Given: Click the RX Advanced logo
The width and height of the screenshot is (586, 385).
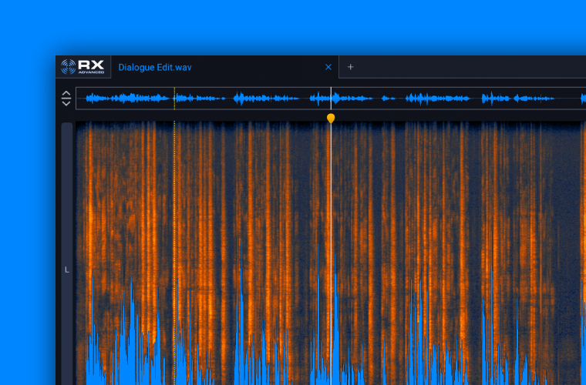Looking at the screenshot, I should (x=83, y=67).
